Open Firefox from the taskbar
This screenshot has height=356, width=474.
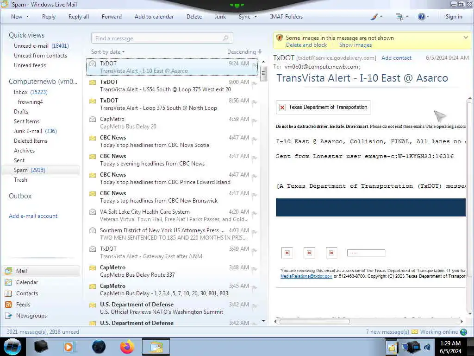pyautogui.click(x=127, y=347)
